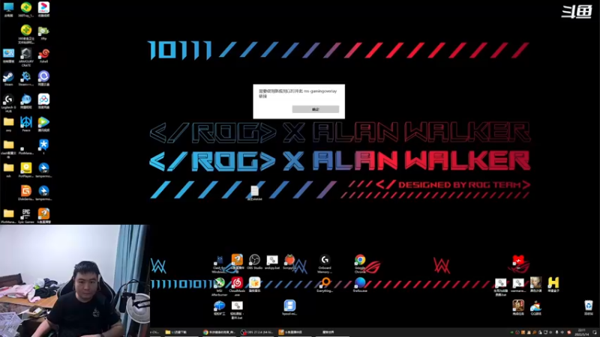Screen dimensions: 600x337
Task: Open the Recycle Bin icon
Action: [589, 308]
